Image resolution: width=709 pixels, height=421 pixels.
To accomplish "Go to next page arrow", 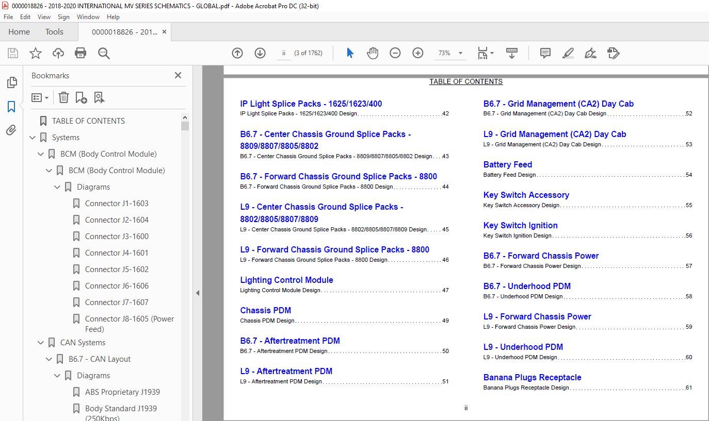I will pos(260,53).
